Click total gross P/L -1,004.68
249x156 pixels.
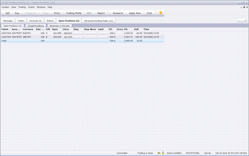(x=128, y=41)
